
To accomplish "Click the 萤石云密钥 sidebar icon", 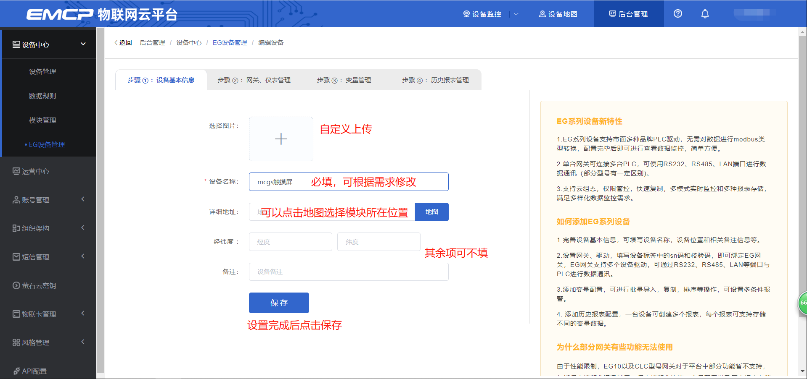I will (16, 285).
